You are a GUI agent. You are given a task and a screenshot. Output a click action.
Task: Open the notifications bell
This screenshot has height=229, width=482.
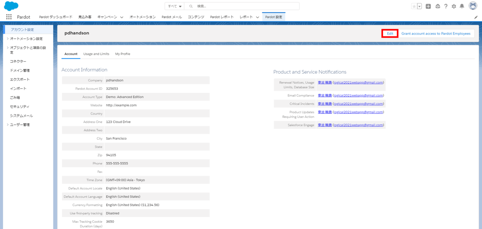point(462,6)
